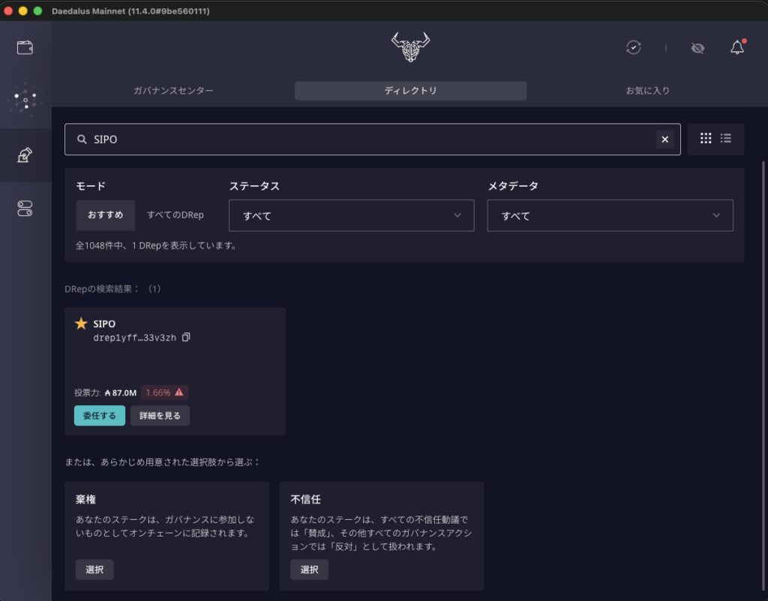Click the warning triangle beside 1.66%
Image resolution: width=768 pixels, height=601 pixels.
tap(179, 392)
